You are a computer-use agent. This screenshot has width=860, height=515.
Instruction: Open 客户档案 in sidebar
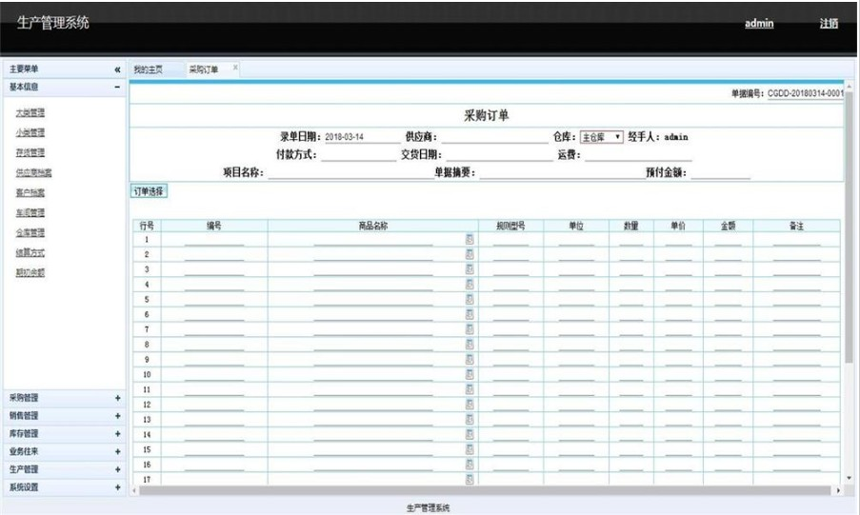[30, 192]
